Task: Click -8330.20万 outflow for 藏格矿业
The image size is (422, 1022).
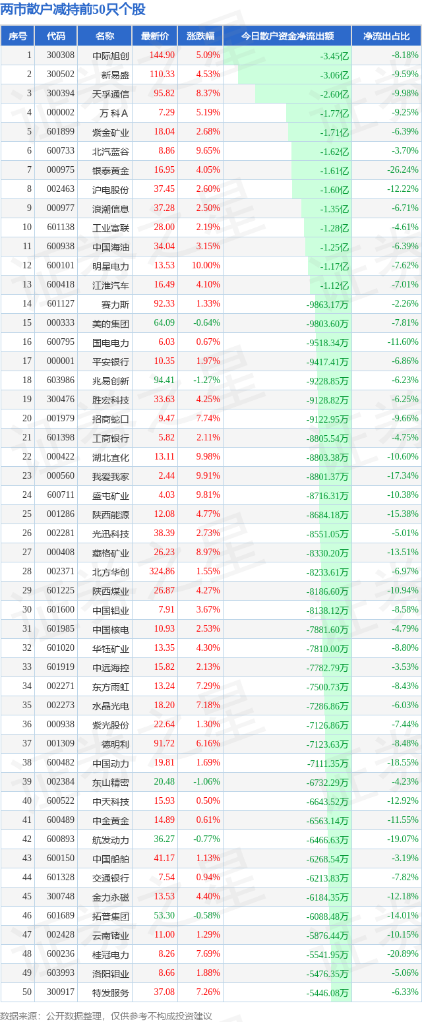Action: coord(327,553)
